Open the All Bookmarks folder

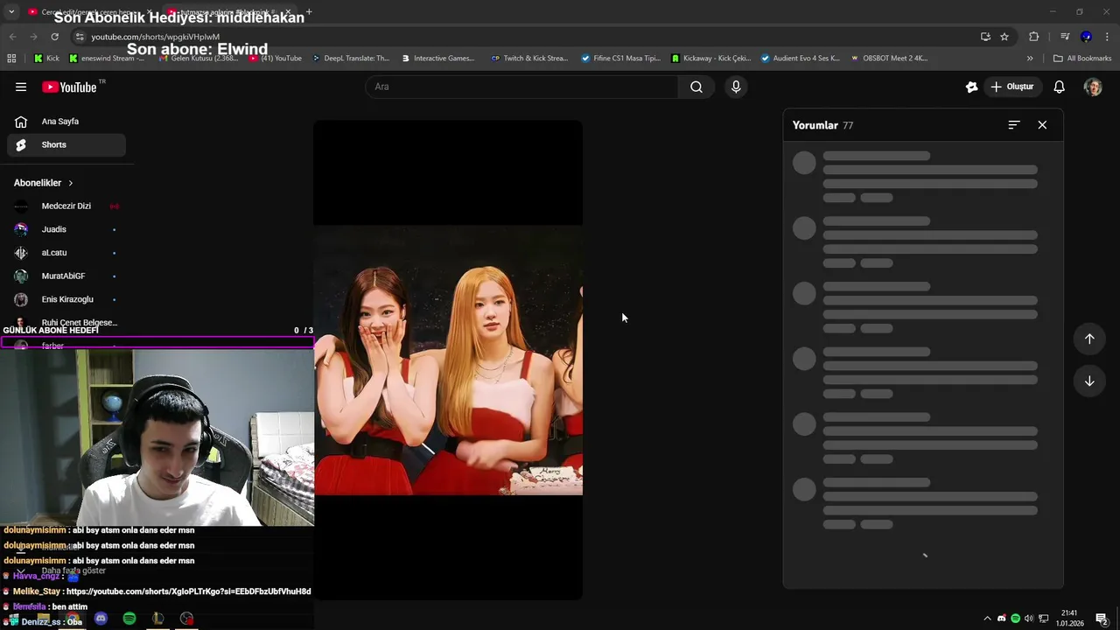click(x=1082, y=59)
